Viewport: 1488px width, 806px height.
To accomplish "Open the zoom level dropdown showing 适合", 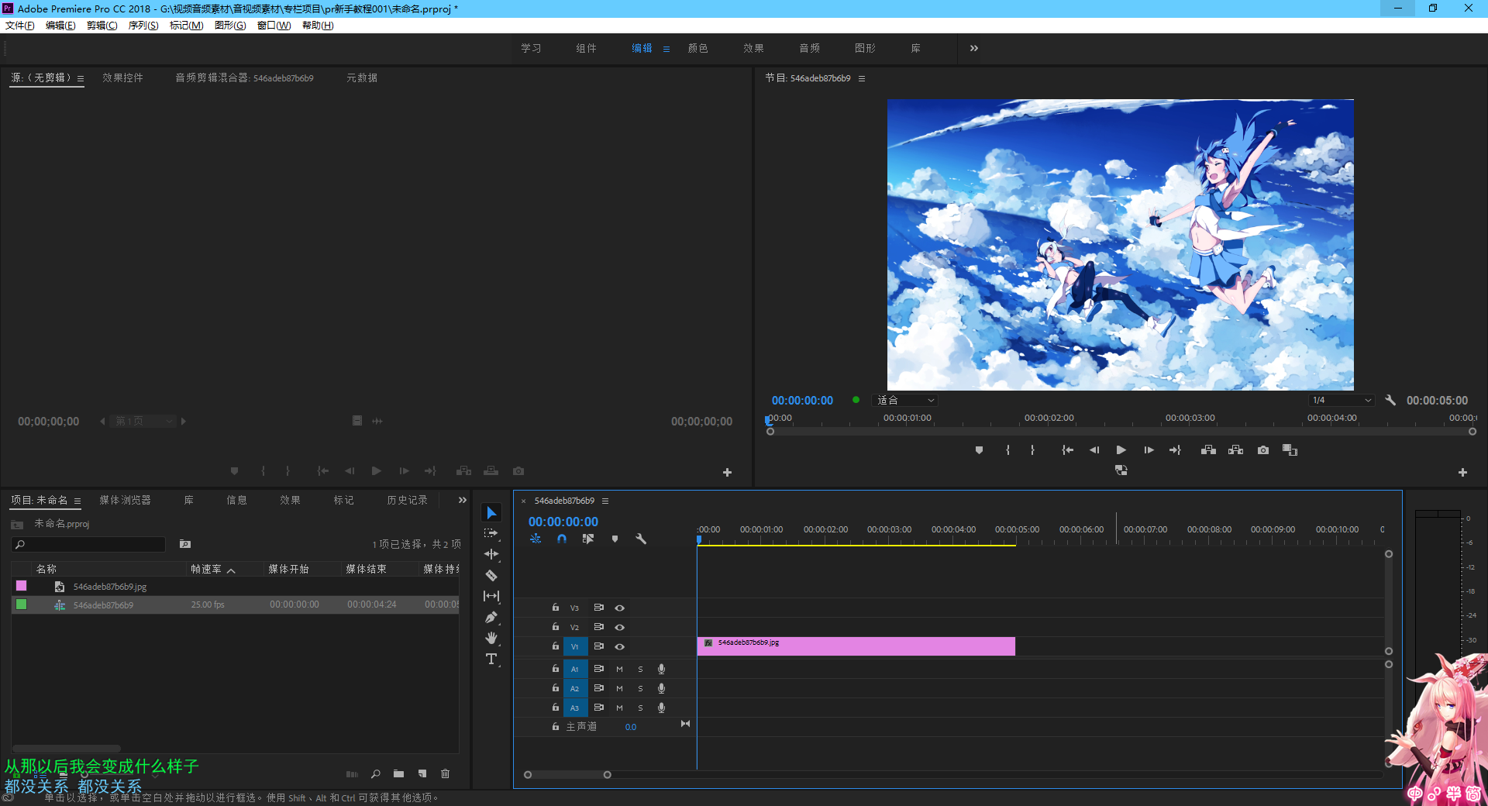I will pos(905,401).
